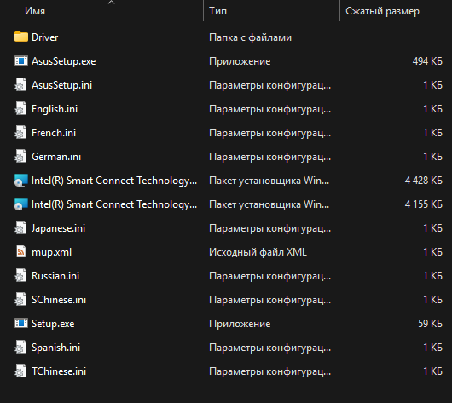Click the 59 КБ size cell
The image size is (452, 403).
pyautogui.click(x=430, y=324)
